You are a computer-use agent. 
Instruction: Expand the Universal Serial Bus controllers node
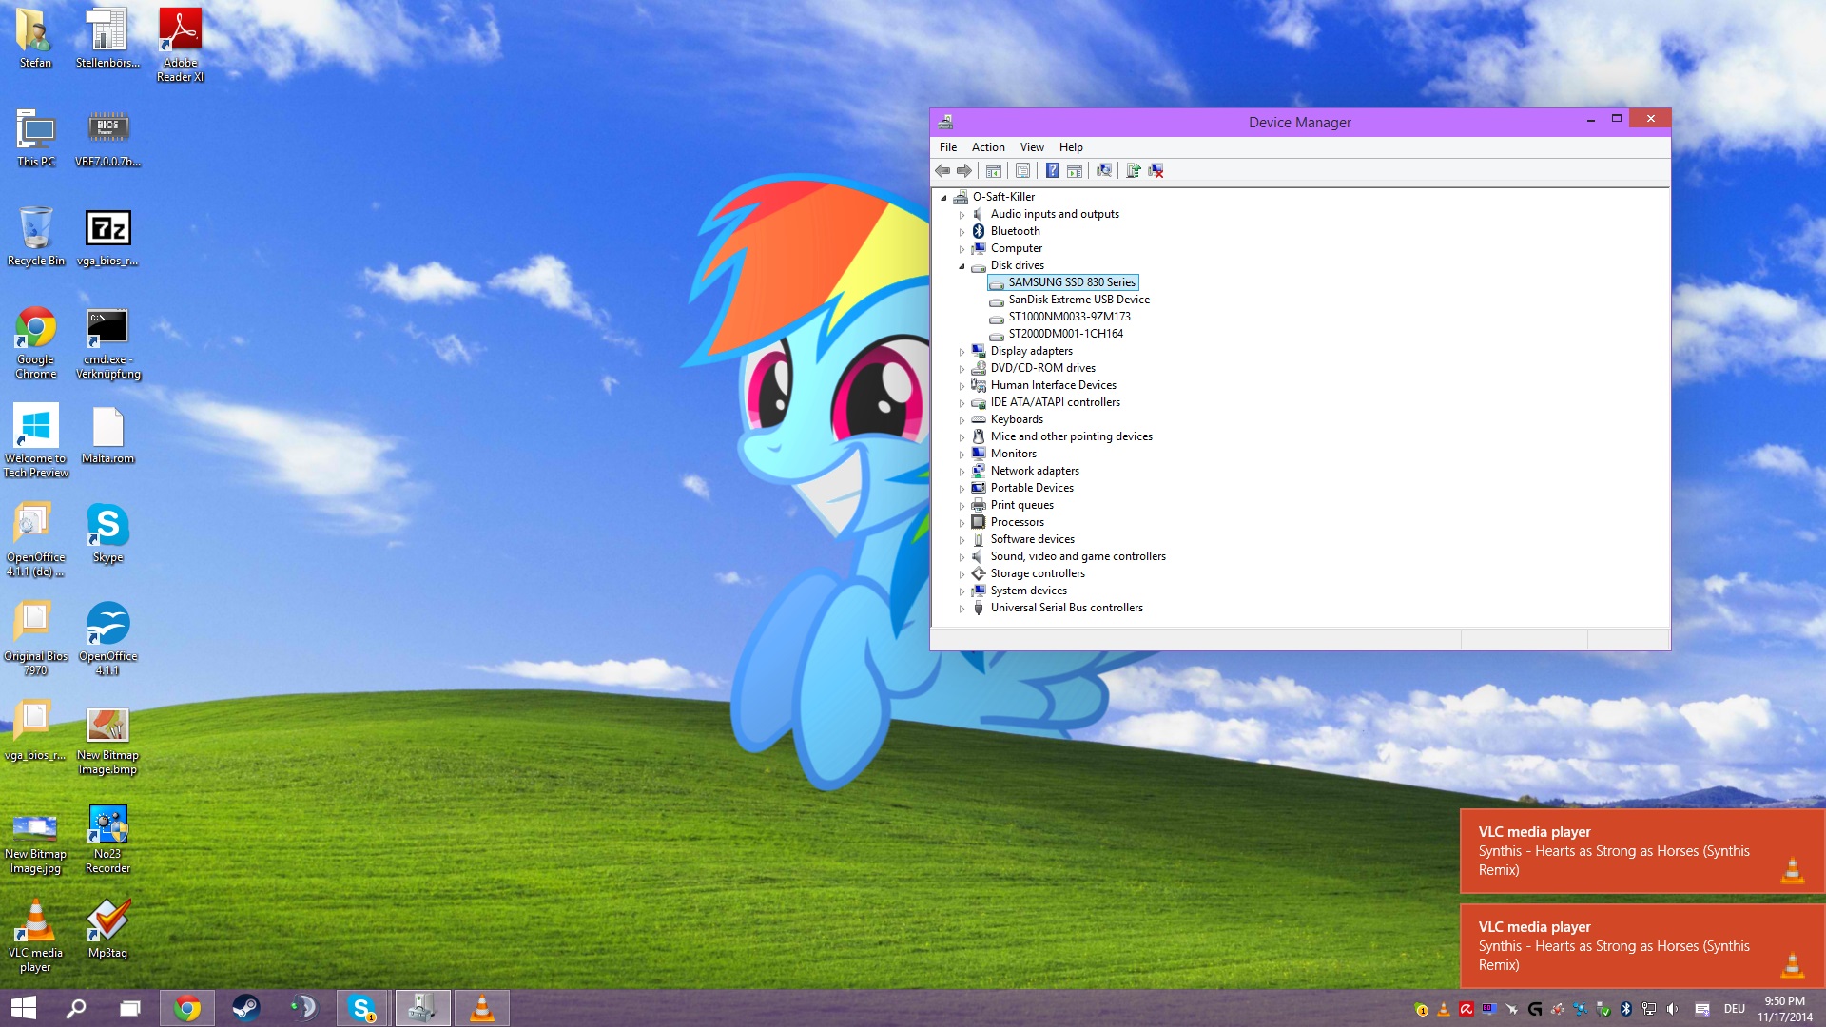962,609
